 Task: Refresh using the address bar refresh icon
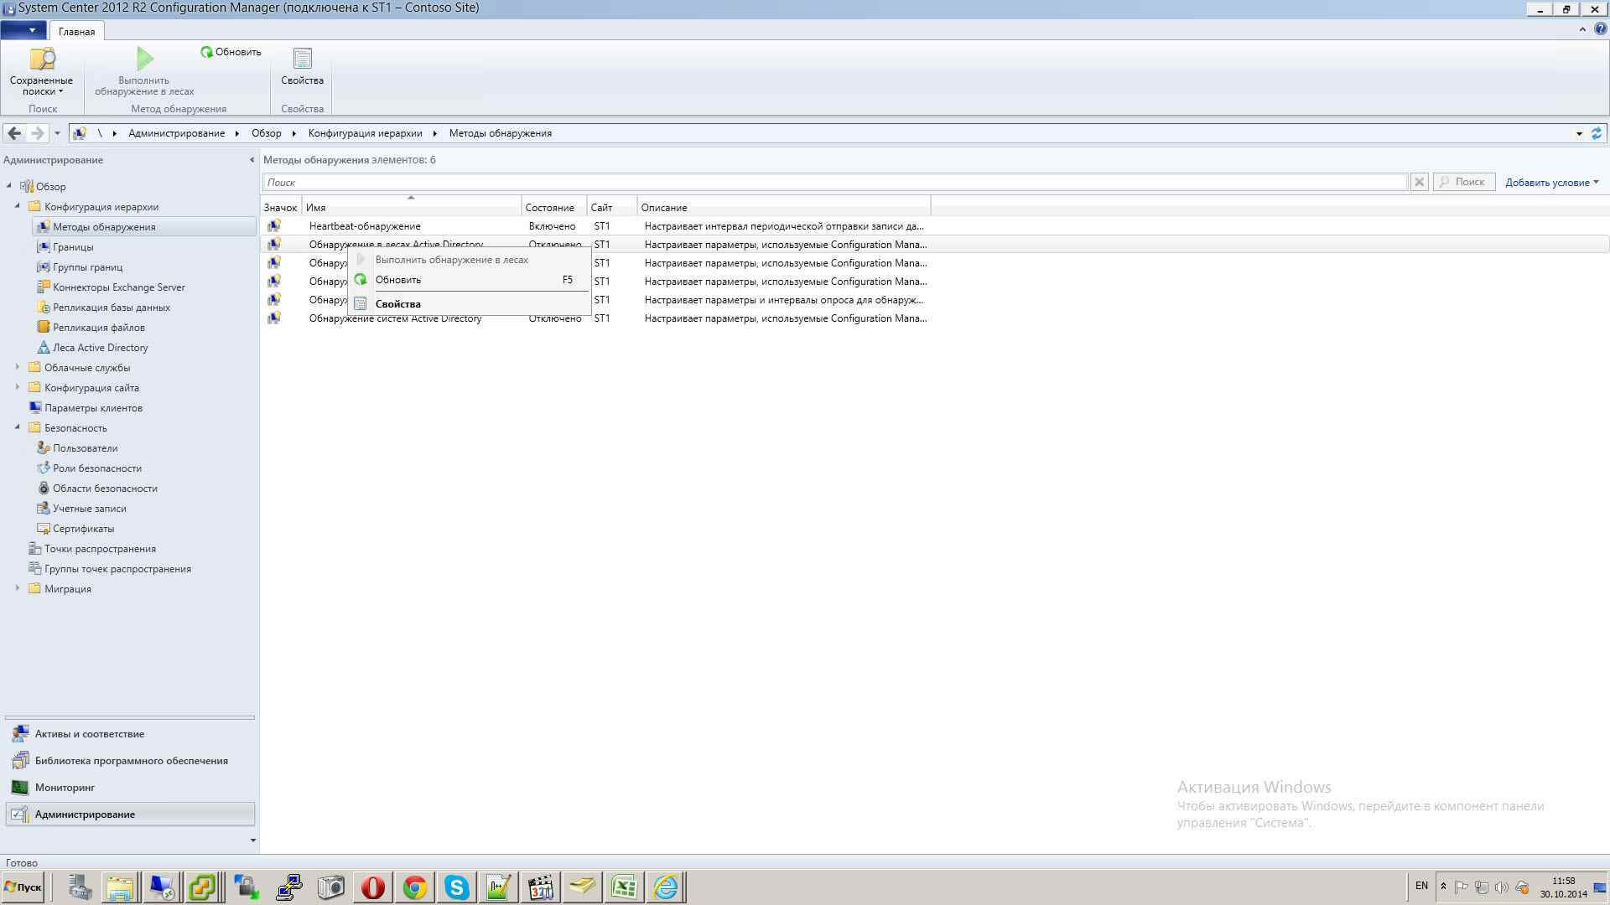click(x=1597, y=133)
